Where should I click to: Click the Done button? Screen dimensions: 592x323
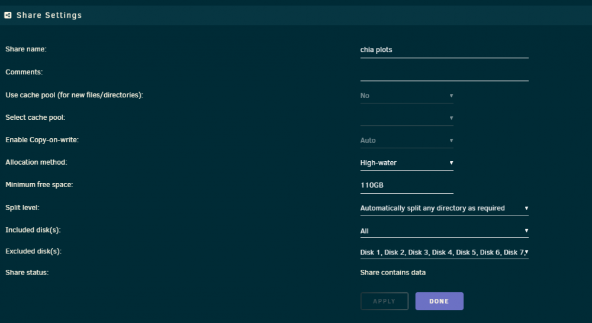click(x=439, y=301)
